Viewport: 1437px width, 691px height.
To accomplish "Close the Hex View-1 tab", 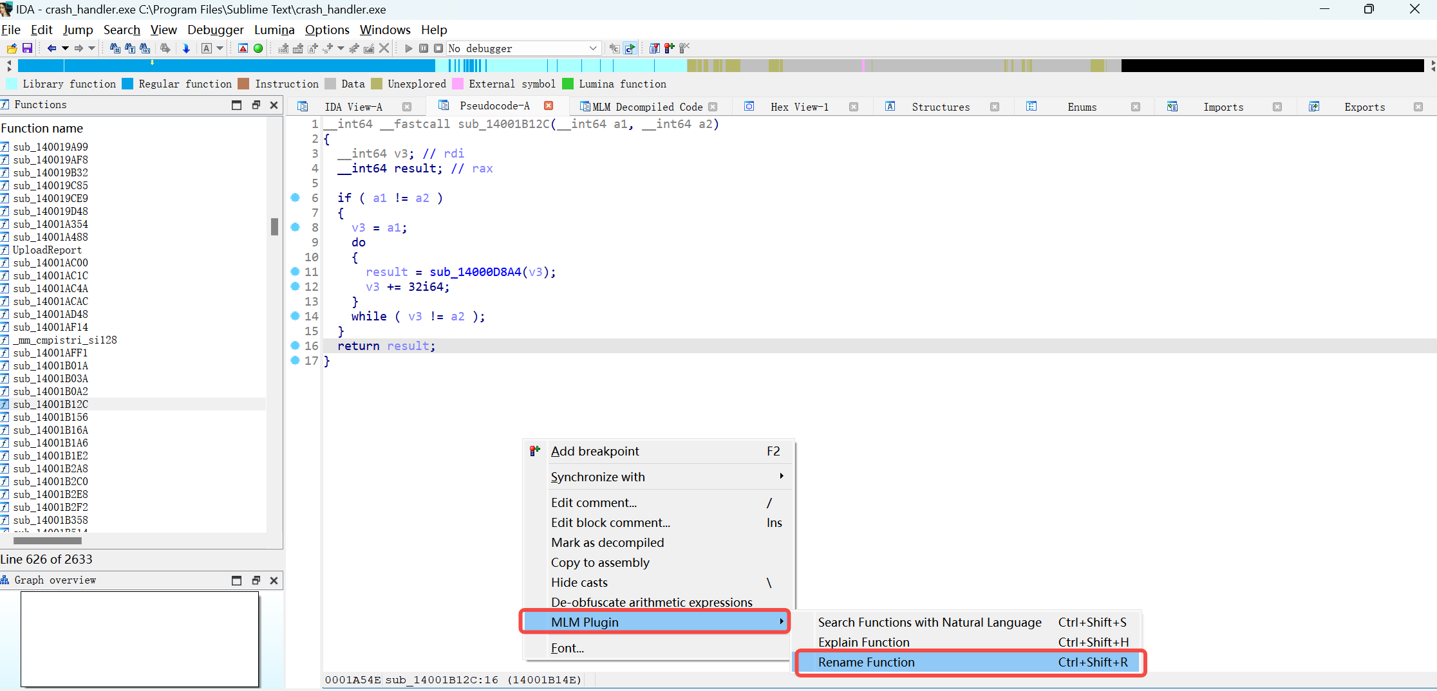I will 854,107.
